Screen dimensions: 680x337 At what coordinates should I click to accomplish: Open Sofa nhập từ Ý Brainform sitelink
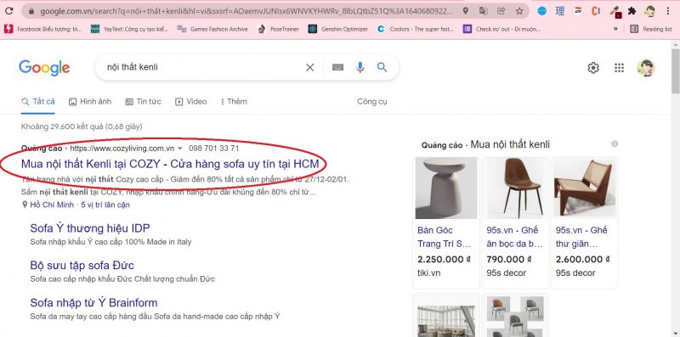coord(93,302)
